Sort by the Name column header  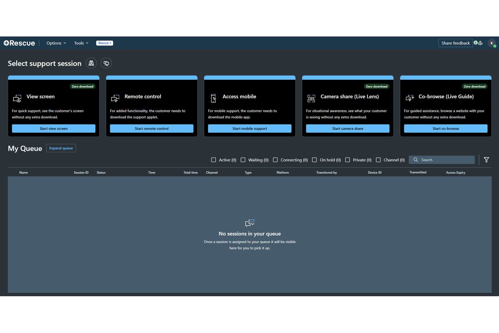pyautogui.click(x=24, y=172)
